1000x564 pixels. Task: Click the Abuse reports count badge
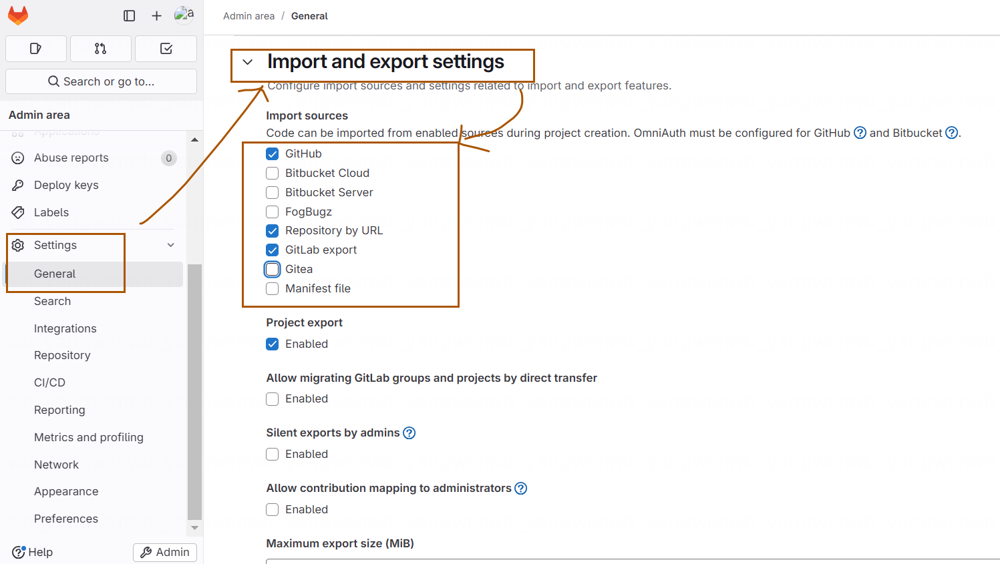point(169,158)
